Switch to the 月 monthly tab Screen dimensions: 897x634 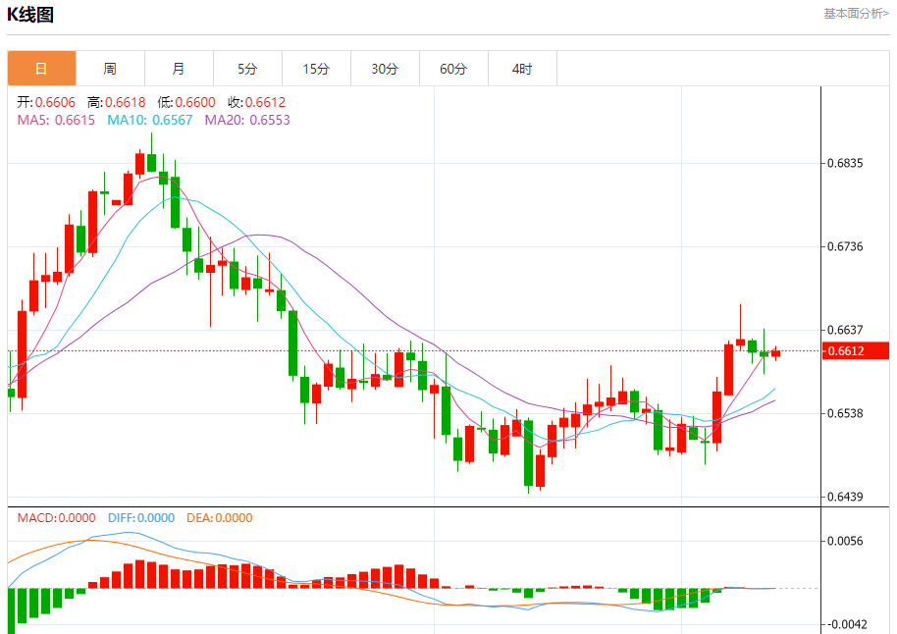[179, 69]
